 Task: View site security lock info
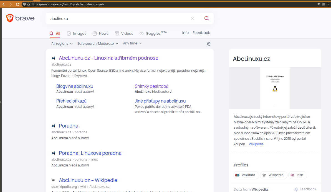(29, 4)
